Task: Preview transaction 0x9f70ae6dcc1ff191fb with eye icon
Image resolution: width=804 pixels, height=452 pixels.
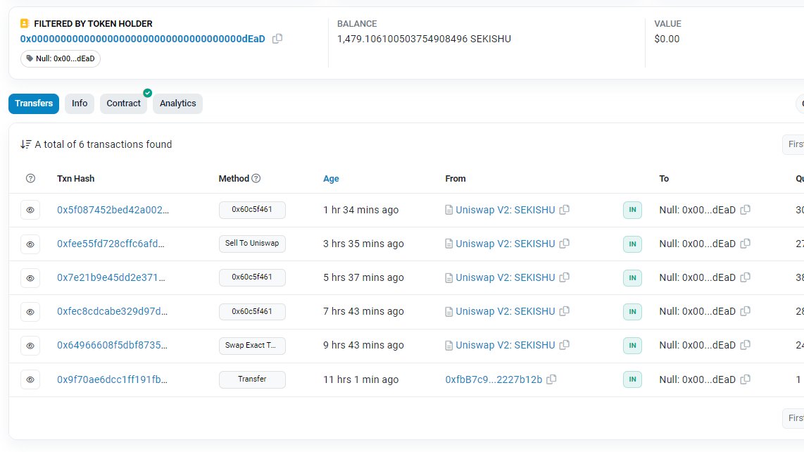Action: pos(30,379)
